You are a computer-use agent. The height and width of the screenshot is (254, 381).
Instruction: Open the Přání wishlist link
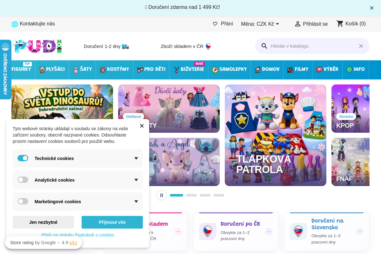(x=227, y=24)
